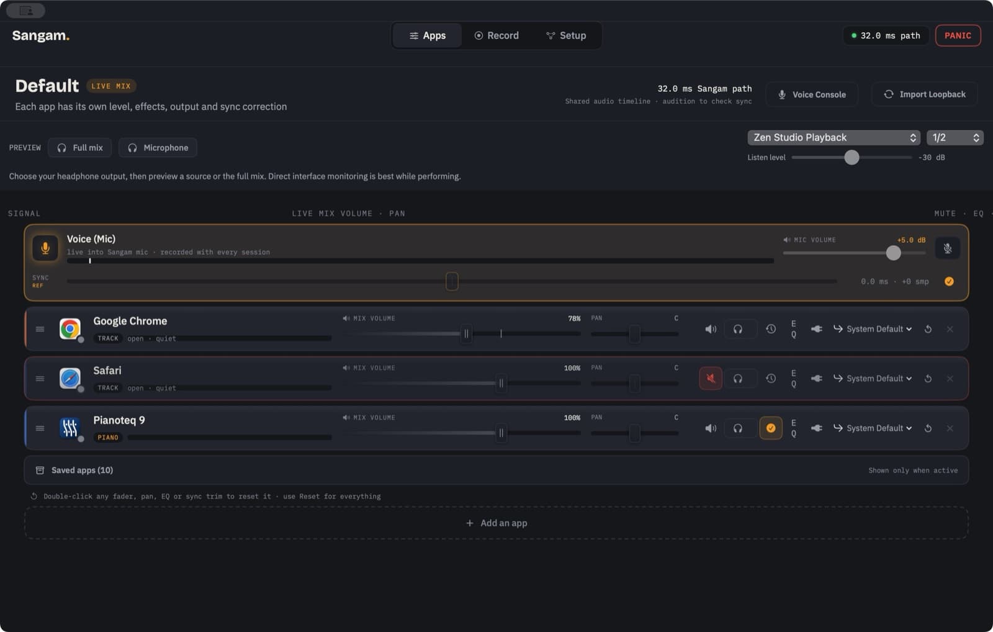Click Import Loopback

click(x=924, y=94)
